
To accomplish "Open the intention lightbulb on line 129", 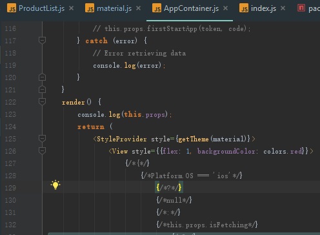I will pyautogui.click(x=55, y=185).
